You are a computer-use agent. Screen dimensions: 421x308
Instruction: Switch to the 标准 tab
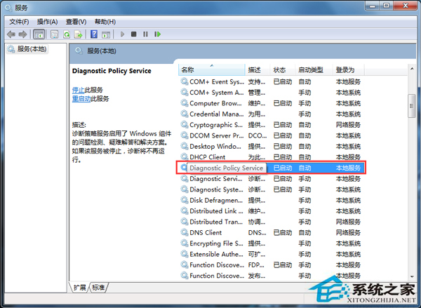click(x=98, y=288)
